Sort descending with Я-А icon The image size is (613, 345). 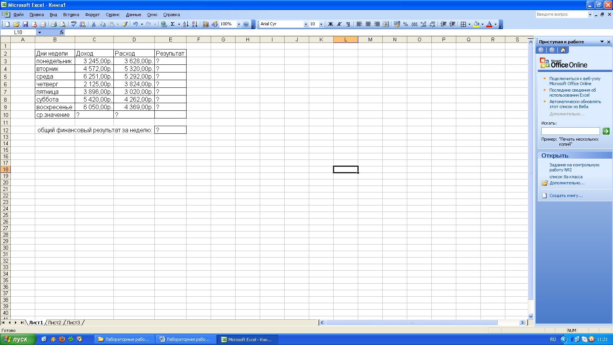[x=195, y=24]
